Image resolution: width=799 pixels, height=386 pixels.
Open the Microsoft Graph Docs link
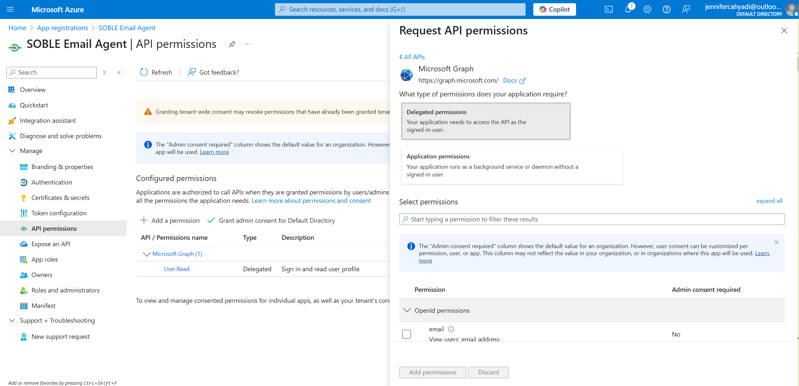click(514, 80)
